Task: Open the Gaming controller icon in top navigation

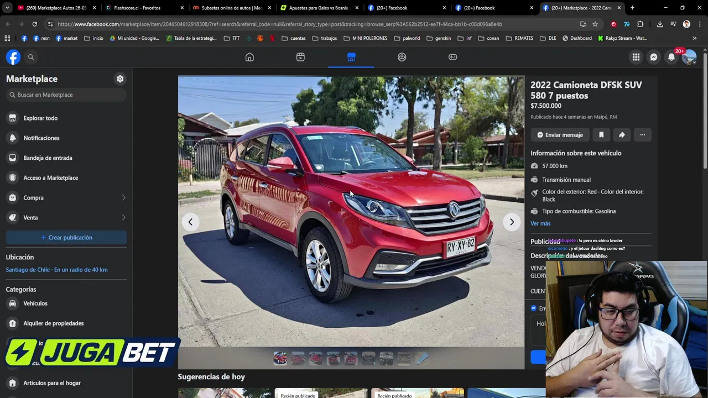Action: [452, 57]
